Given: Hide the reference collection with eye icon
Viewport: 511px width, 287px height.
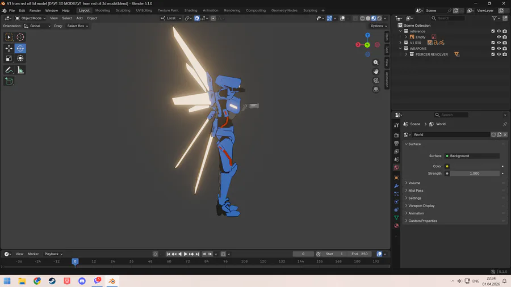Looking at the screenshot, I should [499, 31].
